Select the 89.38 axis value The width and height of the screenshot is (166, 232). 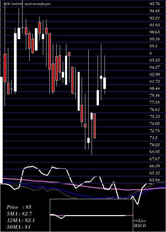[155, 39]
